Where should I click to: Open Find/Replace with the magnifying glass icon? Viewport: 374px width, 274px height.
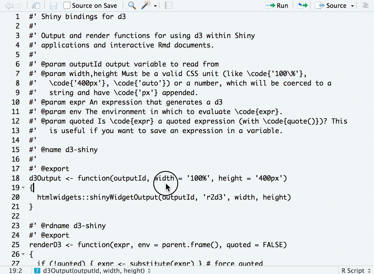132,5
